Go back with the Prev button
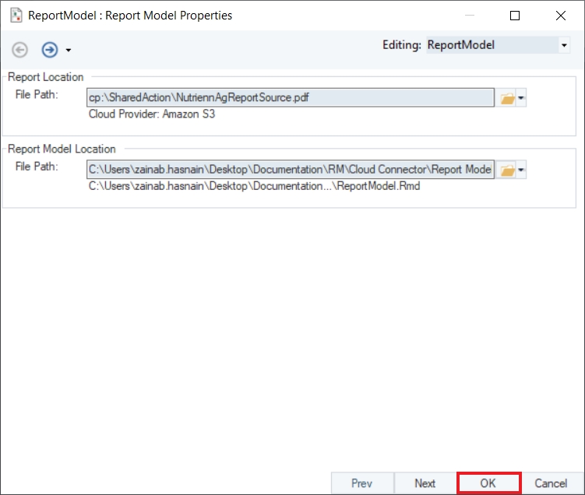585x495 pixels. coord(361,483)
